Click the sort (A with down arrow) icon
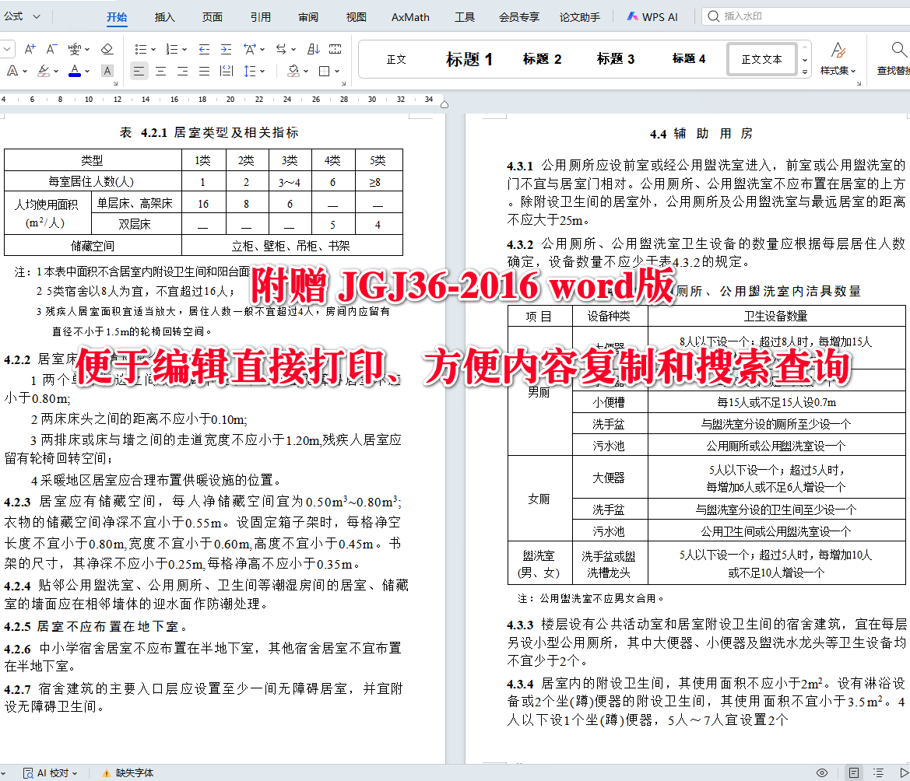Image resolution: width=910 pixels, height=781 pixels. [314, 49]
